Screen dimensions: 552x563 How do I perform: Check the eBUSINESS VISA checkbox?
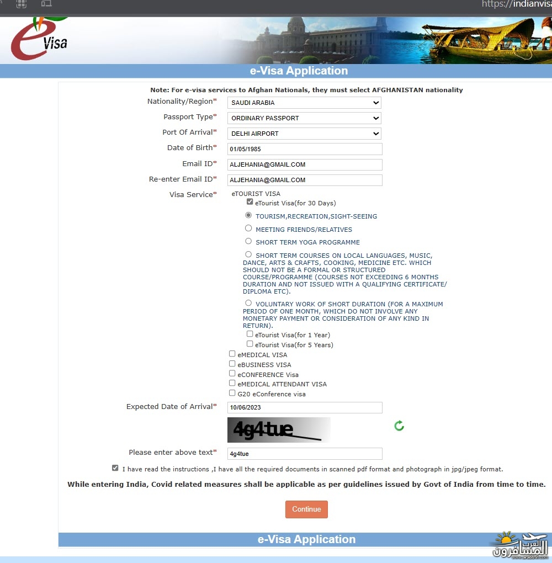pos(232,364)
